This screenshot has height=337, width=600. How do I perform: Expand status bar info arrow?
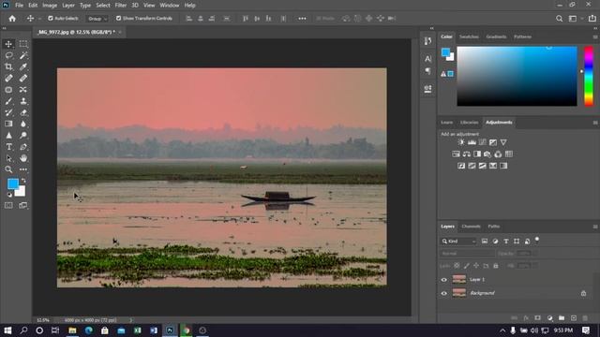pyautogui.click(x=131, y=320)
